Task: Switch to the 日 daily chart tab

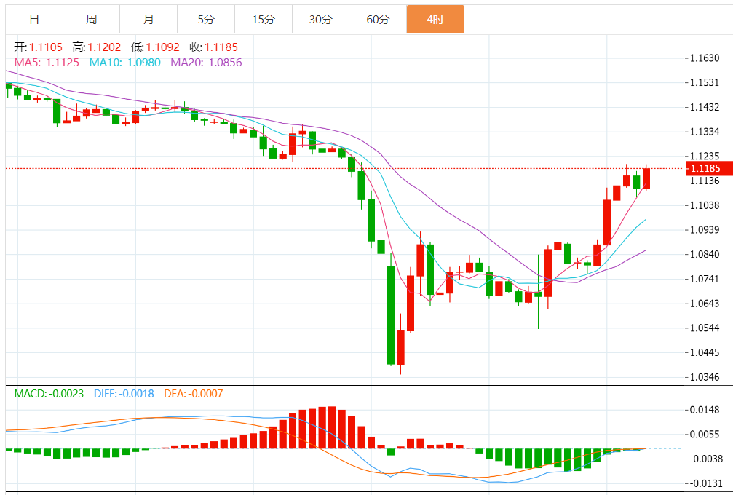Action: [34, 20]
